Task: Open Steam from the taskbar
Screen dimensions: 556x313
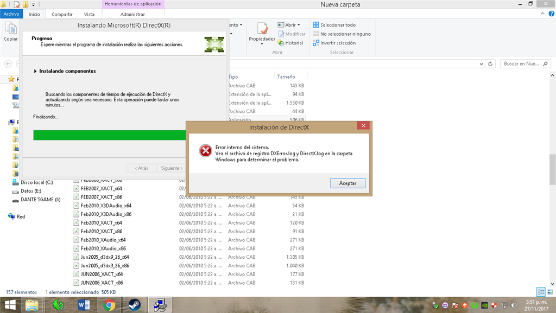Action: [x=135, y=305]
